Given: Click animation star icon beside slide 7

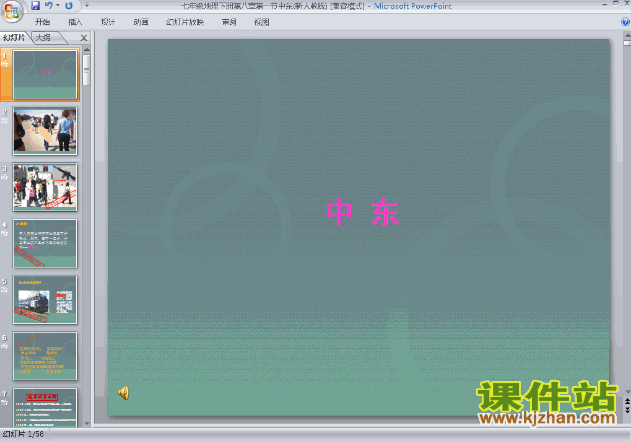Looking at the screenshot, I should [x=5, y=402].
